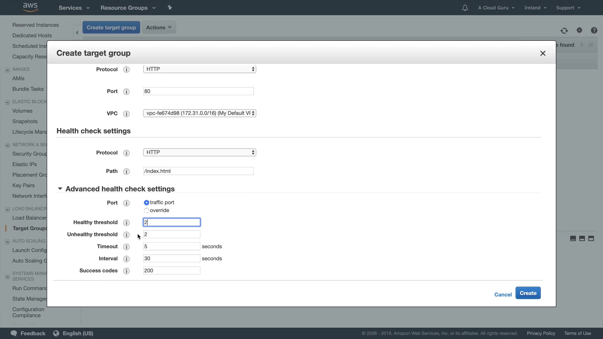Click the refresh icon in toolbar

[x=564, y=30]
